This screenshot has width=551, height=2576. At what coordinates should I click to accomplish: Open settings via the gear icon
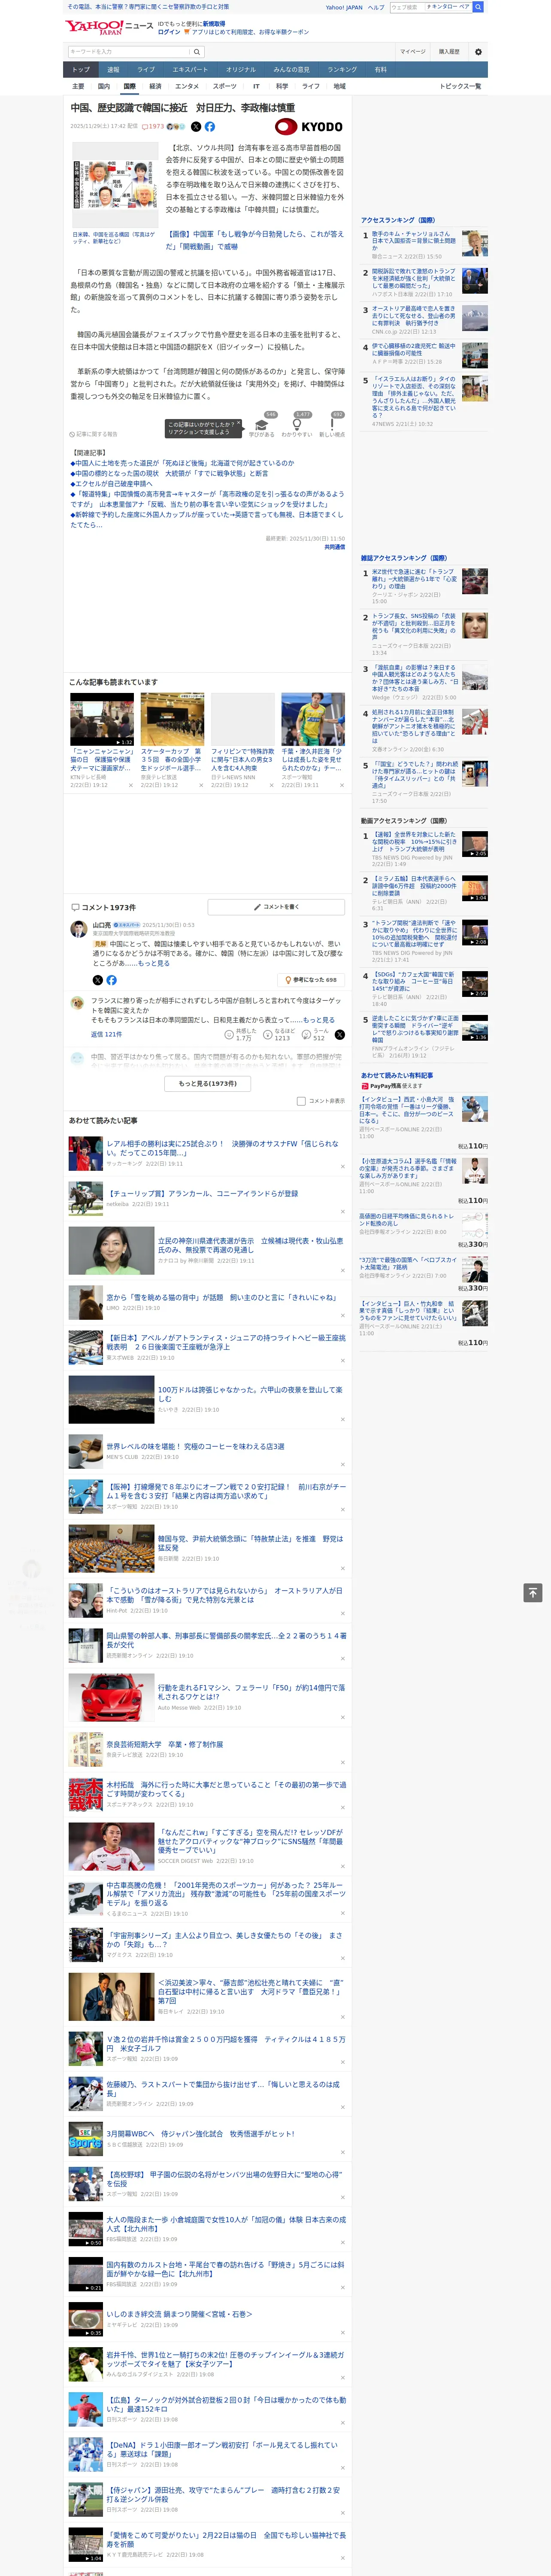point(477,52)
